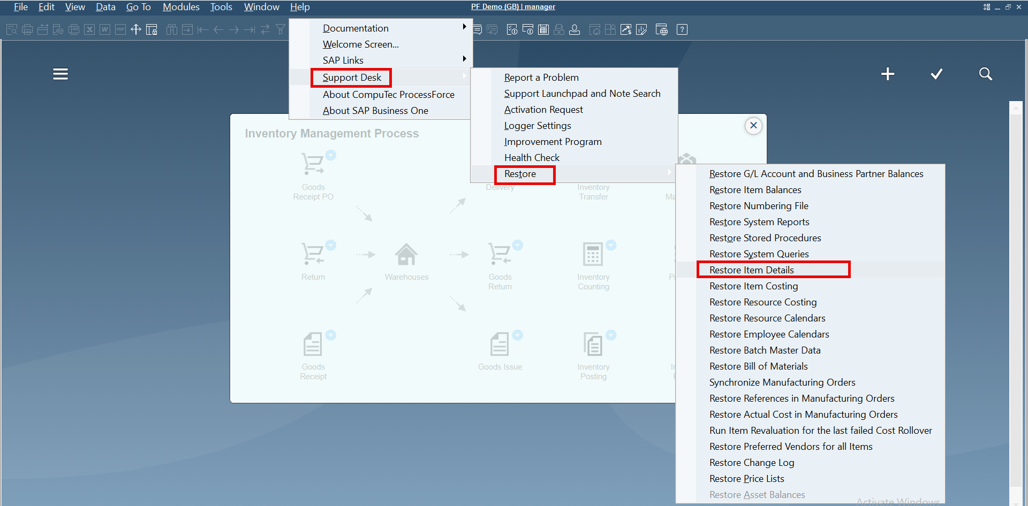Open the Form Settings toolbar icon
Image resolution: width=1028 pixels, height=506 pixels.
[x=152, y=29]
